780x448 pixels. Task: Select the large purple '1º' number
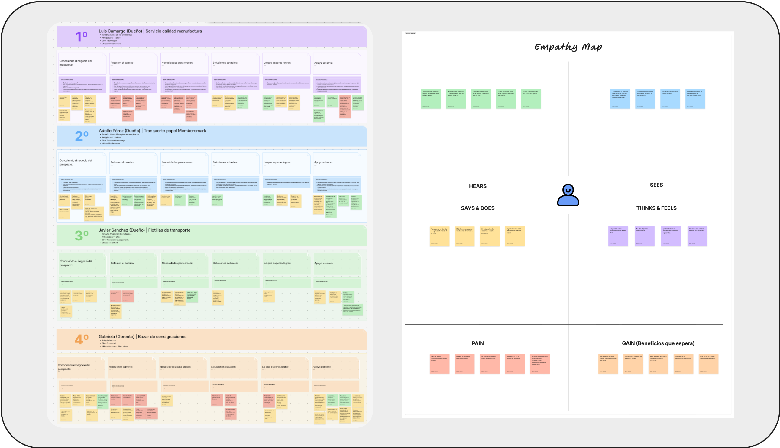click(x=82, y=37)
